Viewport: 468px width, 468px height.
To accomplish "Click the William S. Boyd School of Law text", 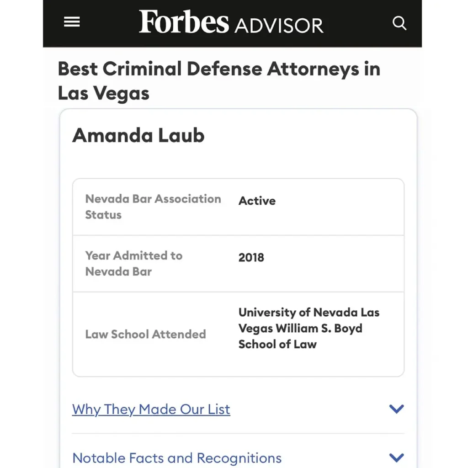I will [x=300, y=336].
